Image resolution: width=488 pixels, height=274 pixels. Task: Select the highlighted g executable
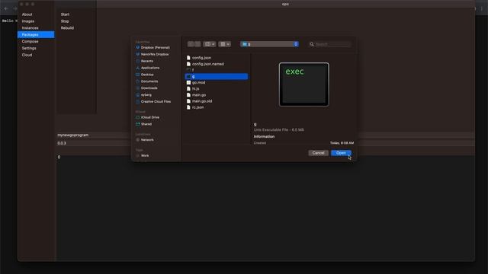(x=217, y=76)
